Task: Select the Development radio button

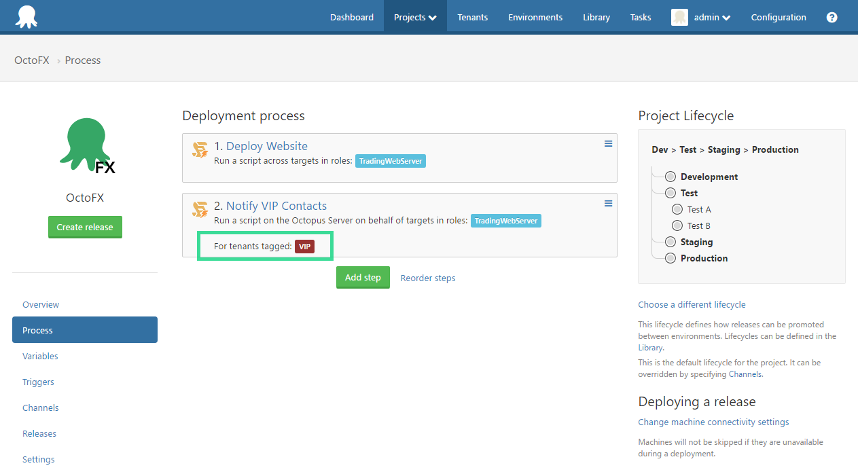Action: pyautogui.click(x=671, y=177)
